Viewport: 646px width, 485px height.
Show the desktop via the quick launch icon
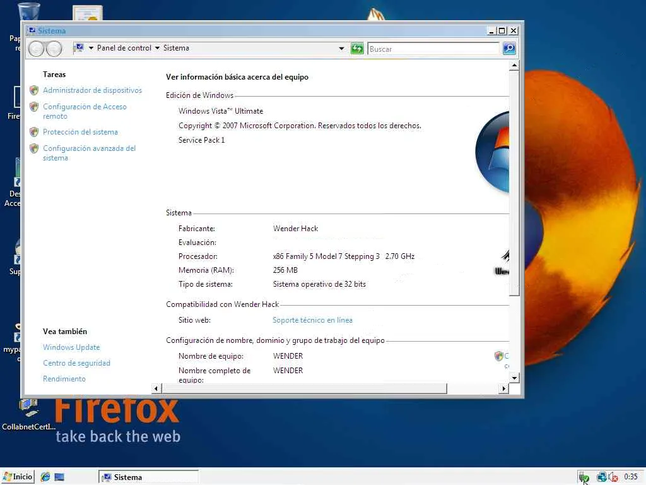coord(59,477)
